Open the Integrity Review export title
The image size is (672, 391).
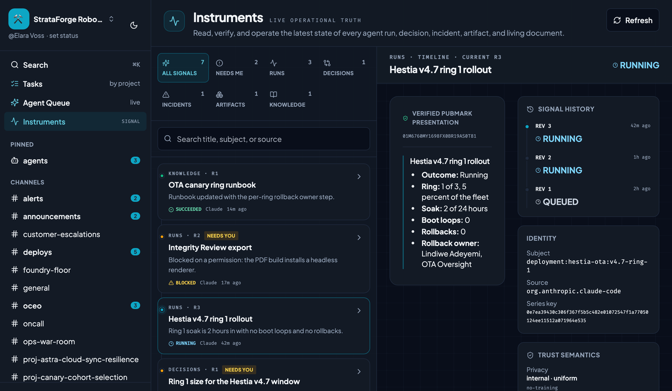click(210, 248)
